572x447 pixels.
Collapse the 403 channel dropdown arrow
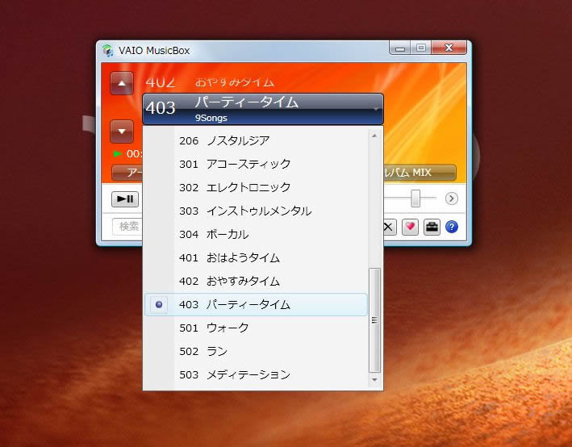376,108
